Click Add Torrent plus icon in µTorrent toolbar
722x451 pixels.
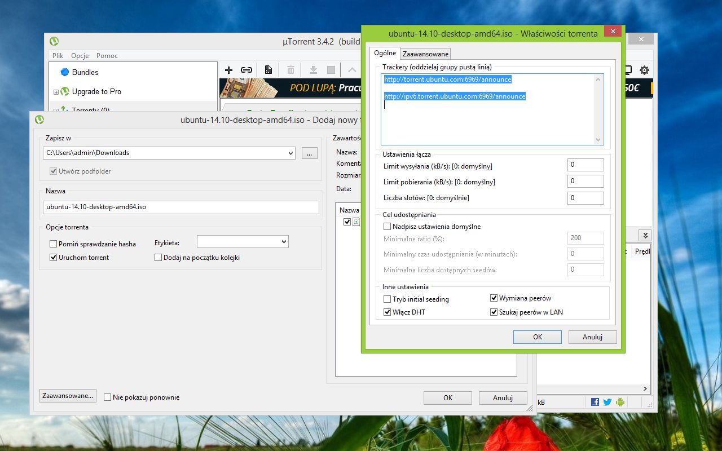[228, 70]
